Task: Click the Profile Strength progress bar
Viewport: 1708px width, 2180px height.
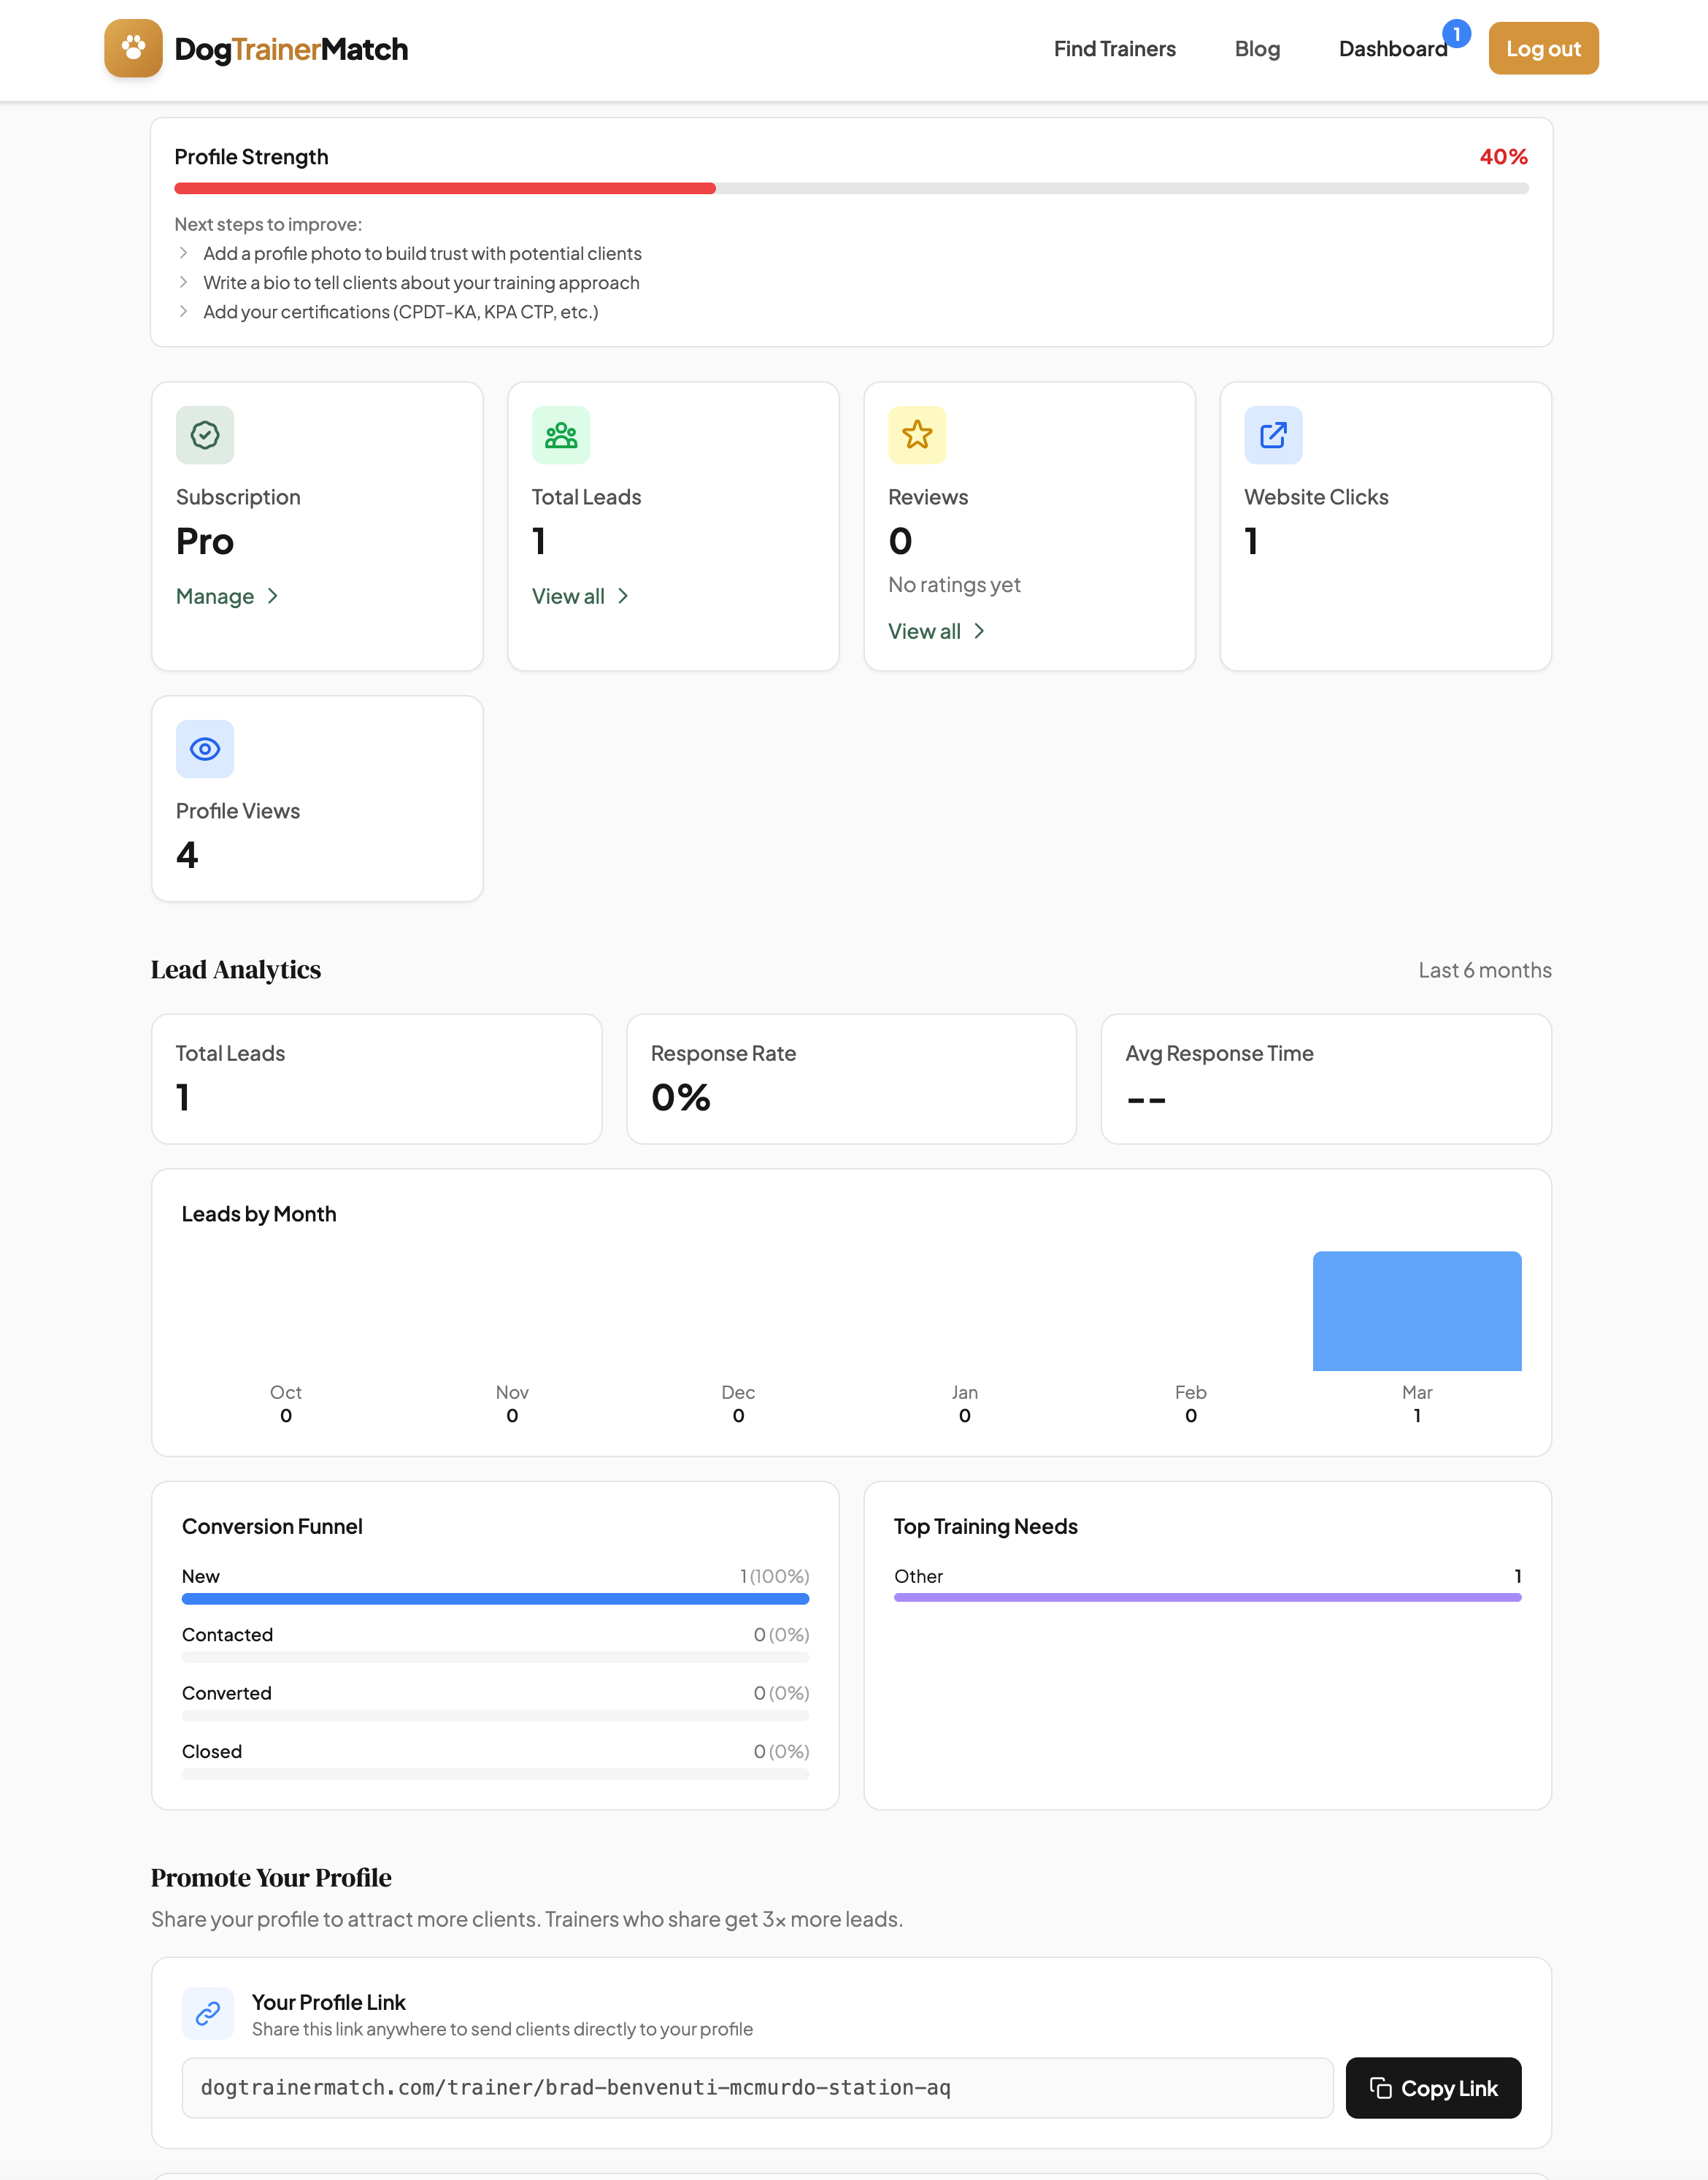Action: 851,188
